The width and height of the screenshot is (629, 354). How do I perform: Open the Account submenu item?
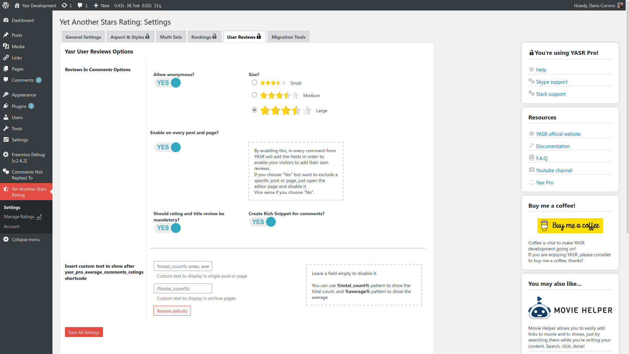[x=11, y=226]
